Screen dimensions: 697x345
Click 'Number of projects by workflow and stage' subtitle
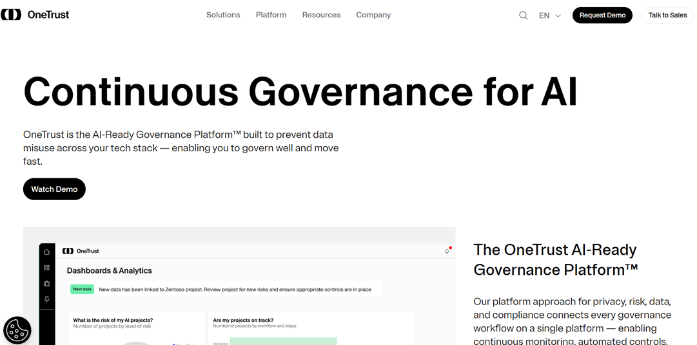pos(255,326)
